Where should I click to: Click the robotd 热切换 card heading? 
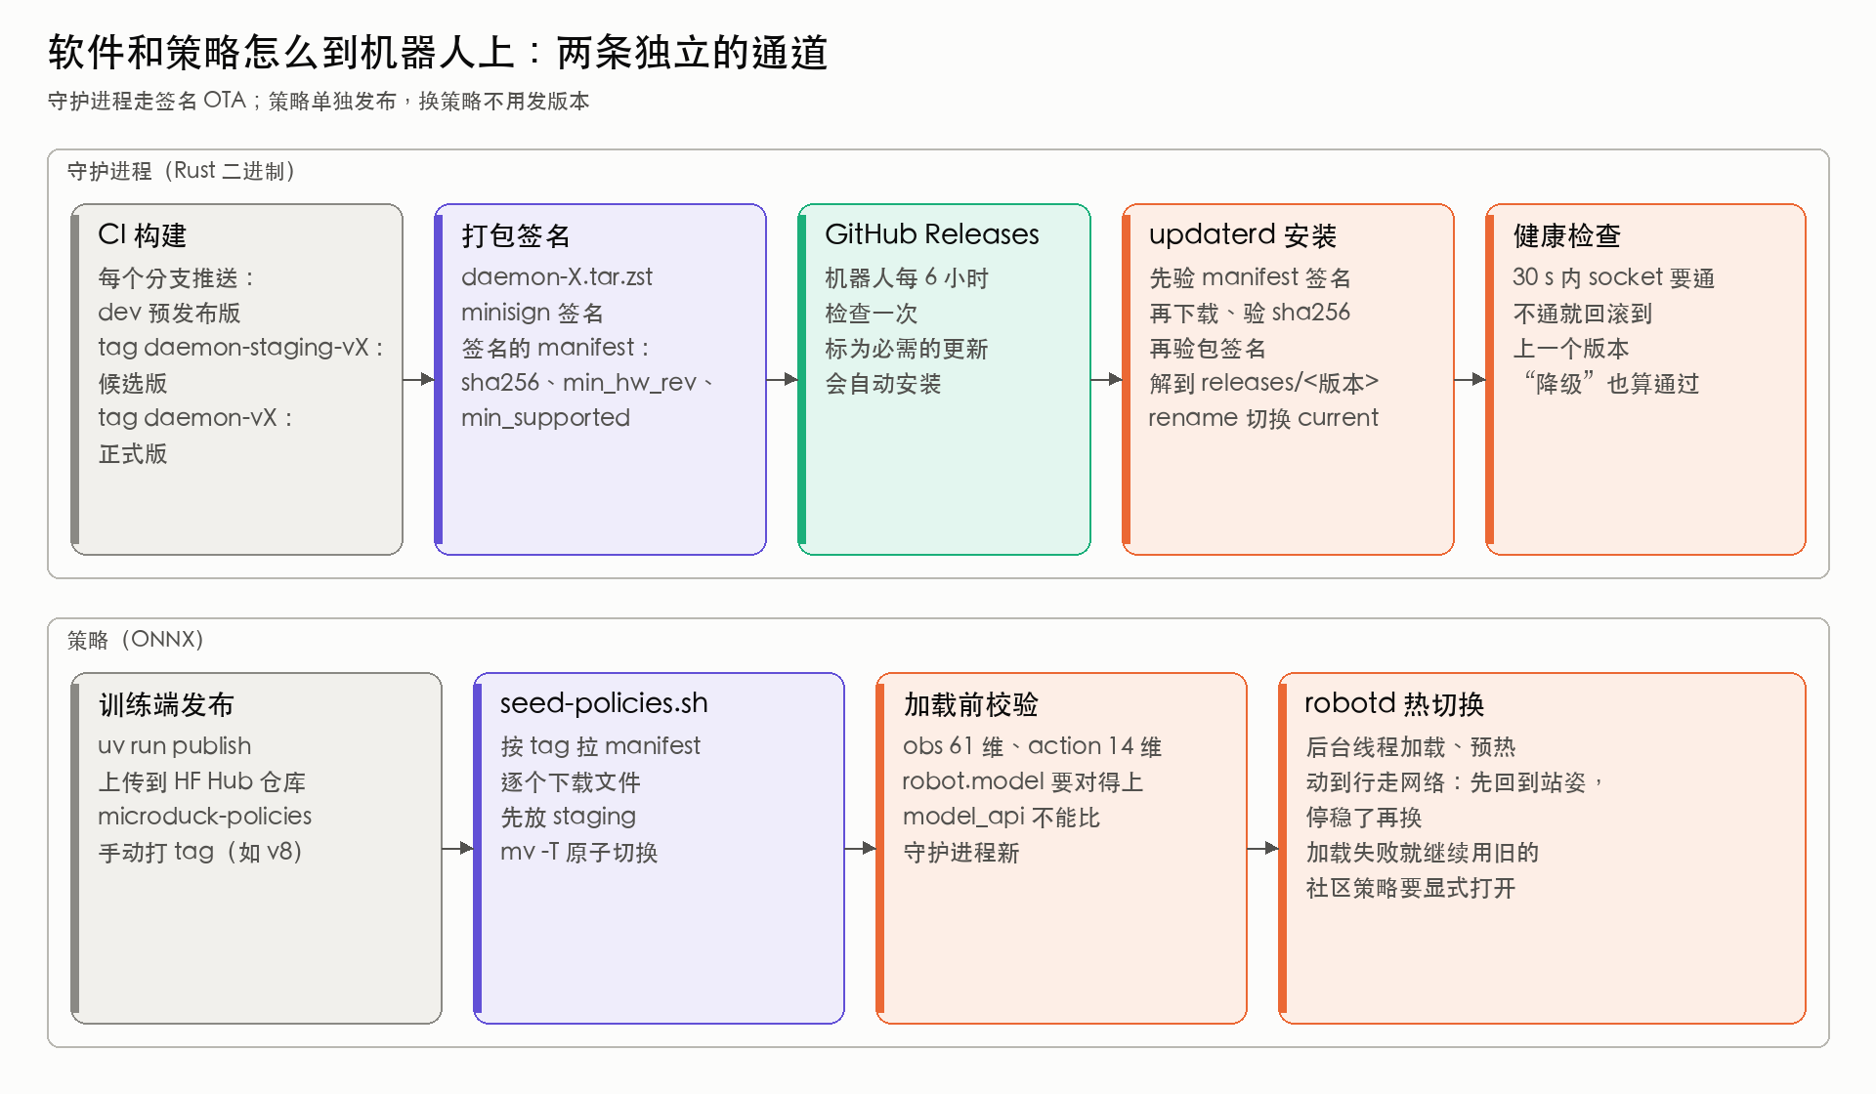(1394, 704)
